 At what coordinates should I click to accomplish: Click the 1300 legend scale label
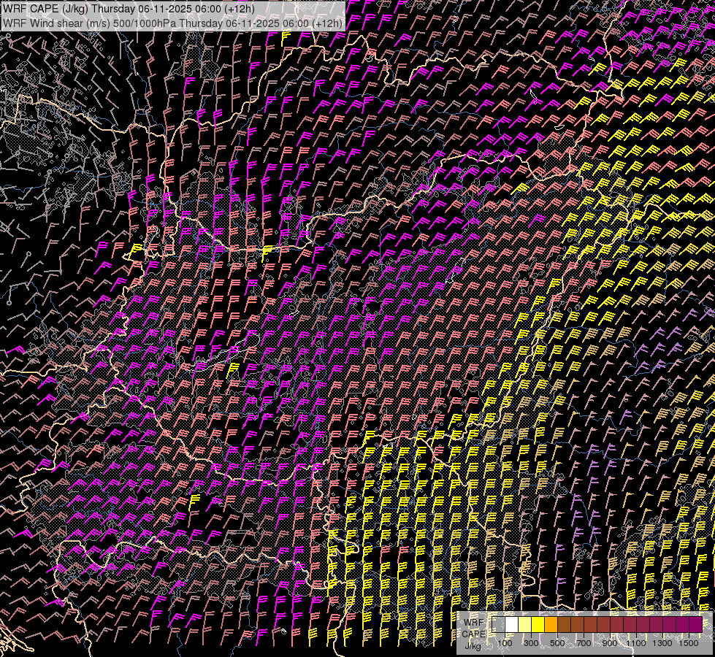(x=662, y=642)
